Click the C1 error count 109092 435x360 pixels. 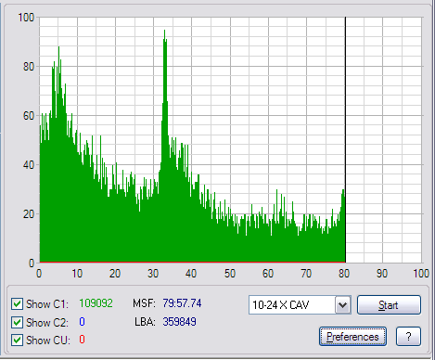(x=96, y=303)
